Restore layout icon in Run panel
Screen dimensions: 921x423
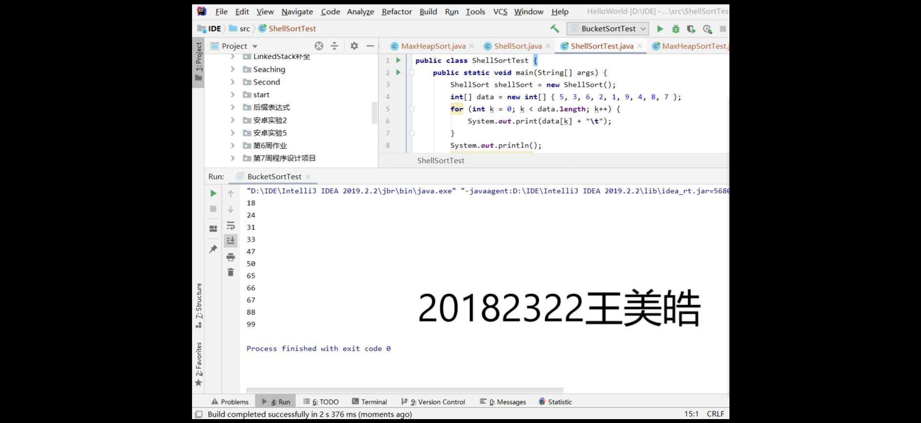[213, 228]
